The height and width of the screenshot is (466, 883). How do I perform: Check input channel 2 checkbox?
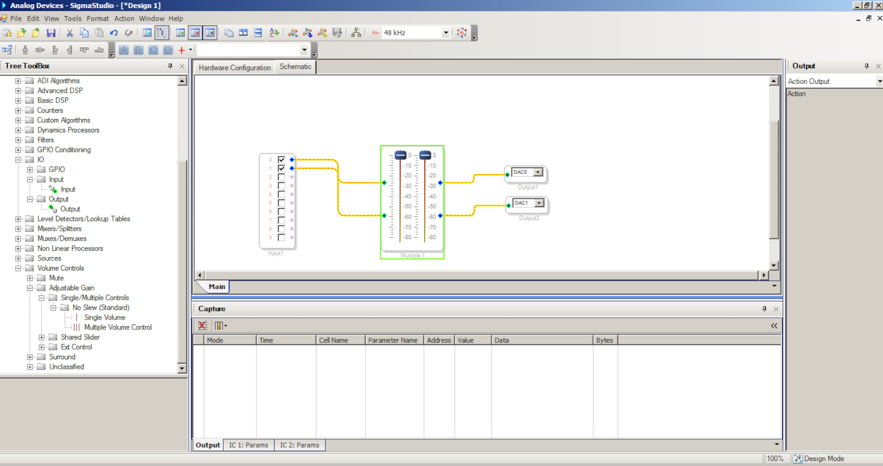[281, 177]
